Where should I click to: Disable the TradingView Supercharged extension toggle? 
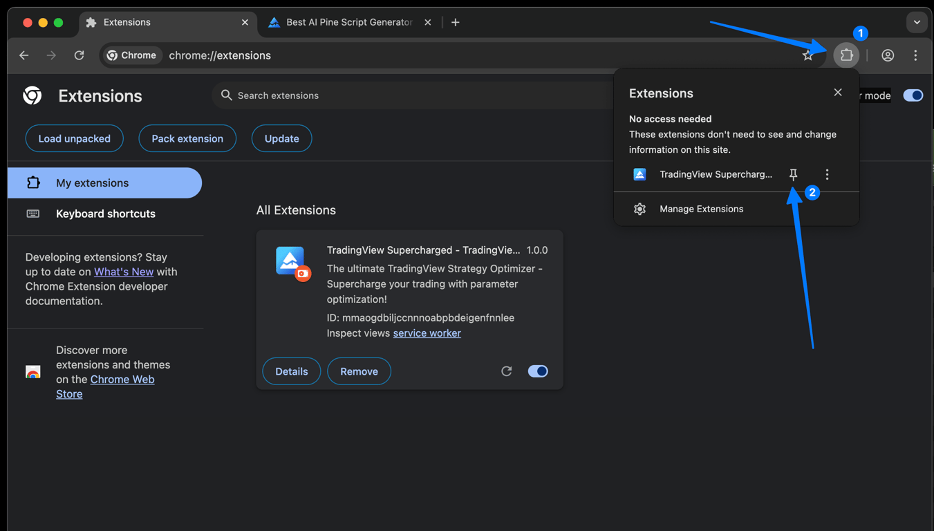coord(537,371)
